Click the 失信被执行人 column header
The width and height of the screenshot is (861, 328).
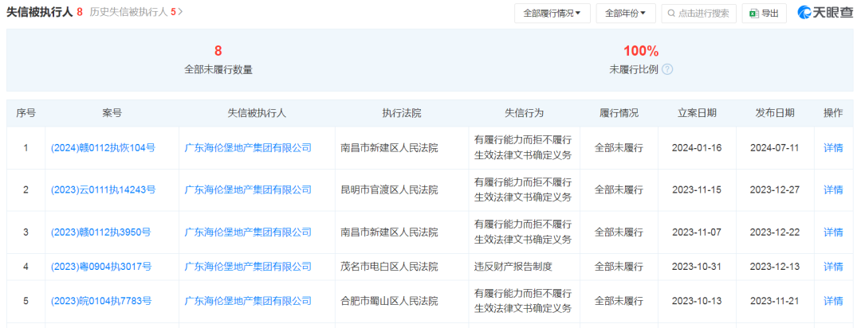(257, 113)
